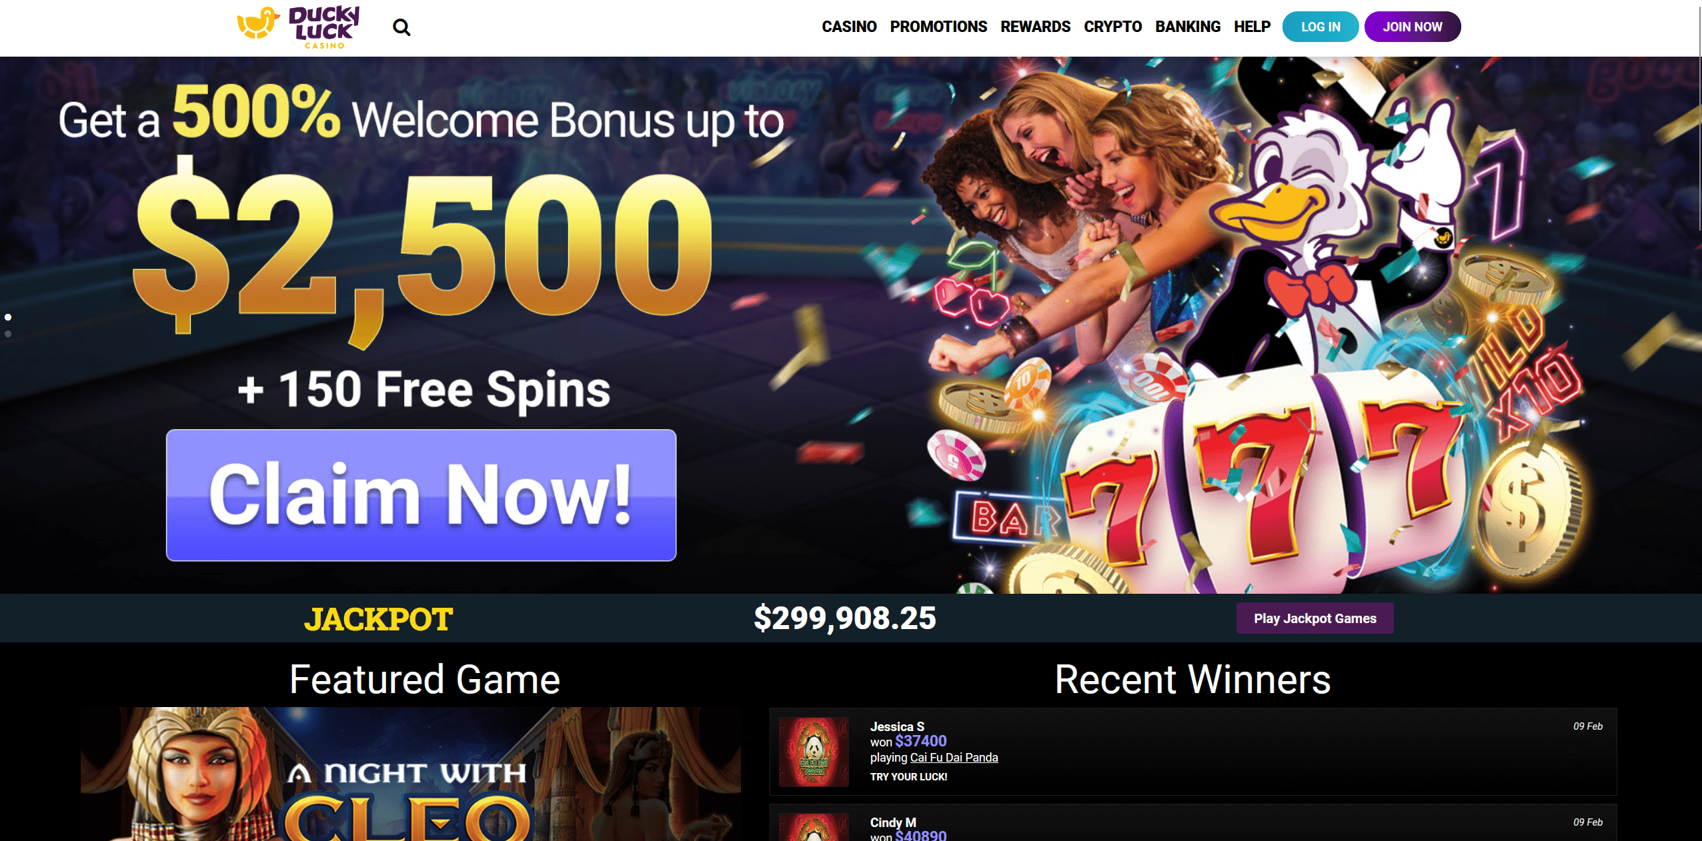This screenshot has height=841, width=1702.
Task: Go to the REWARDS section
Action: pyautogui.click(x=1035, y=27)
